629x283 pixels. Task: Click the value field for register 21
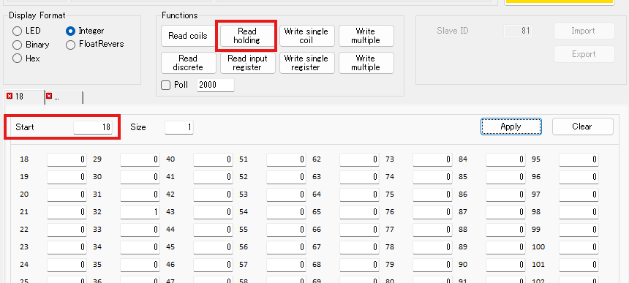pos(67,212)
